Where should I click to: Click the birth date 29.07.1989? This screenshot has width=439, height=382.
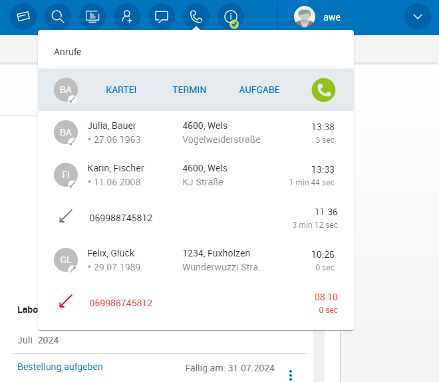[x=117, y=267]
